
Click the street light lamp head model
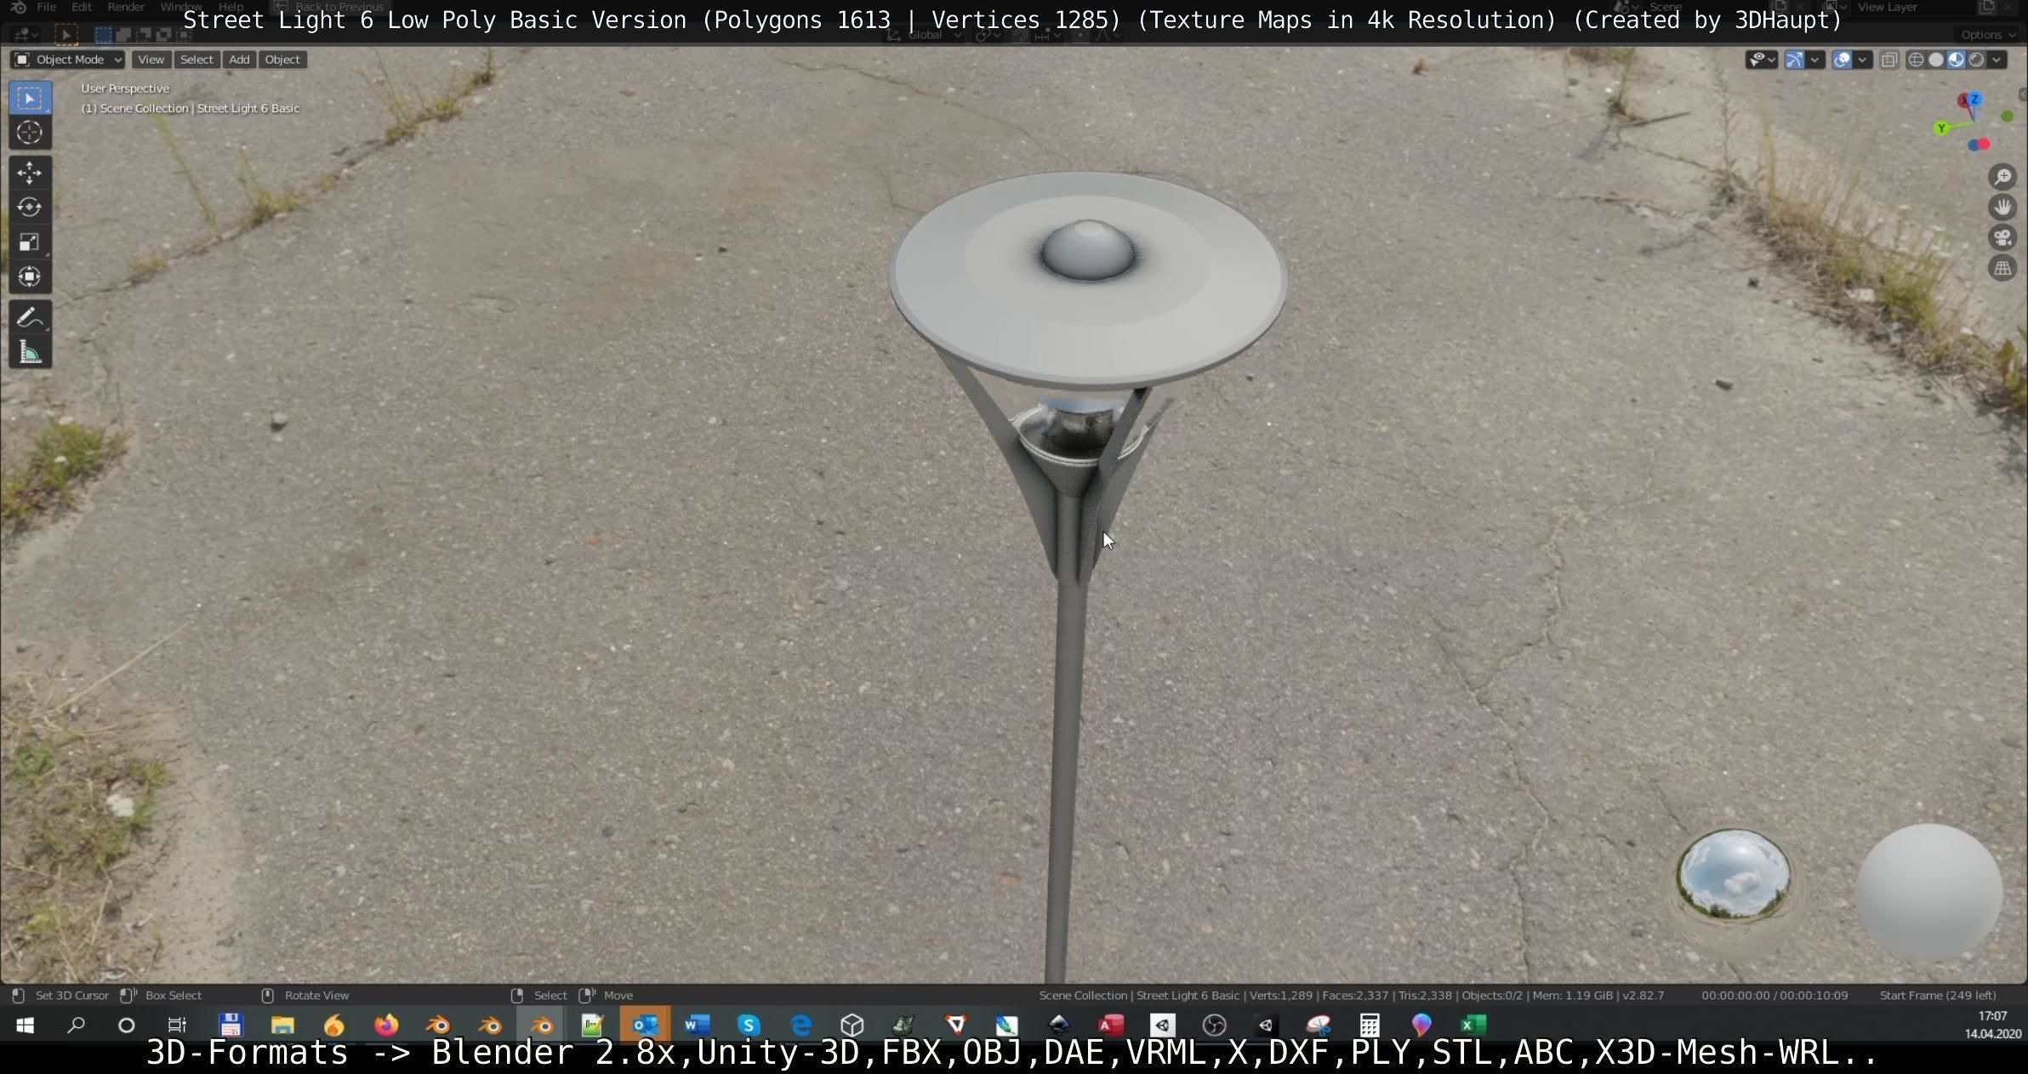point(1087,281)
